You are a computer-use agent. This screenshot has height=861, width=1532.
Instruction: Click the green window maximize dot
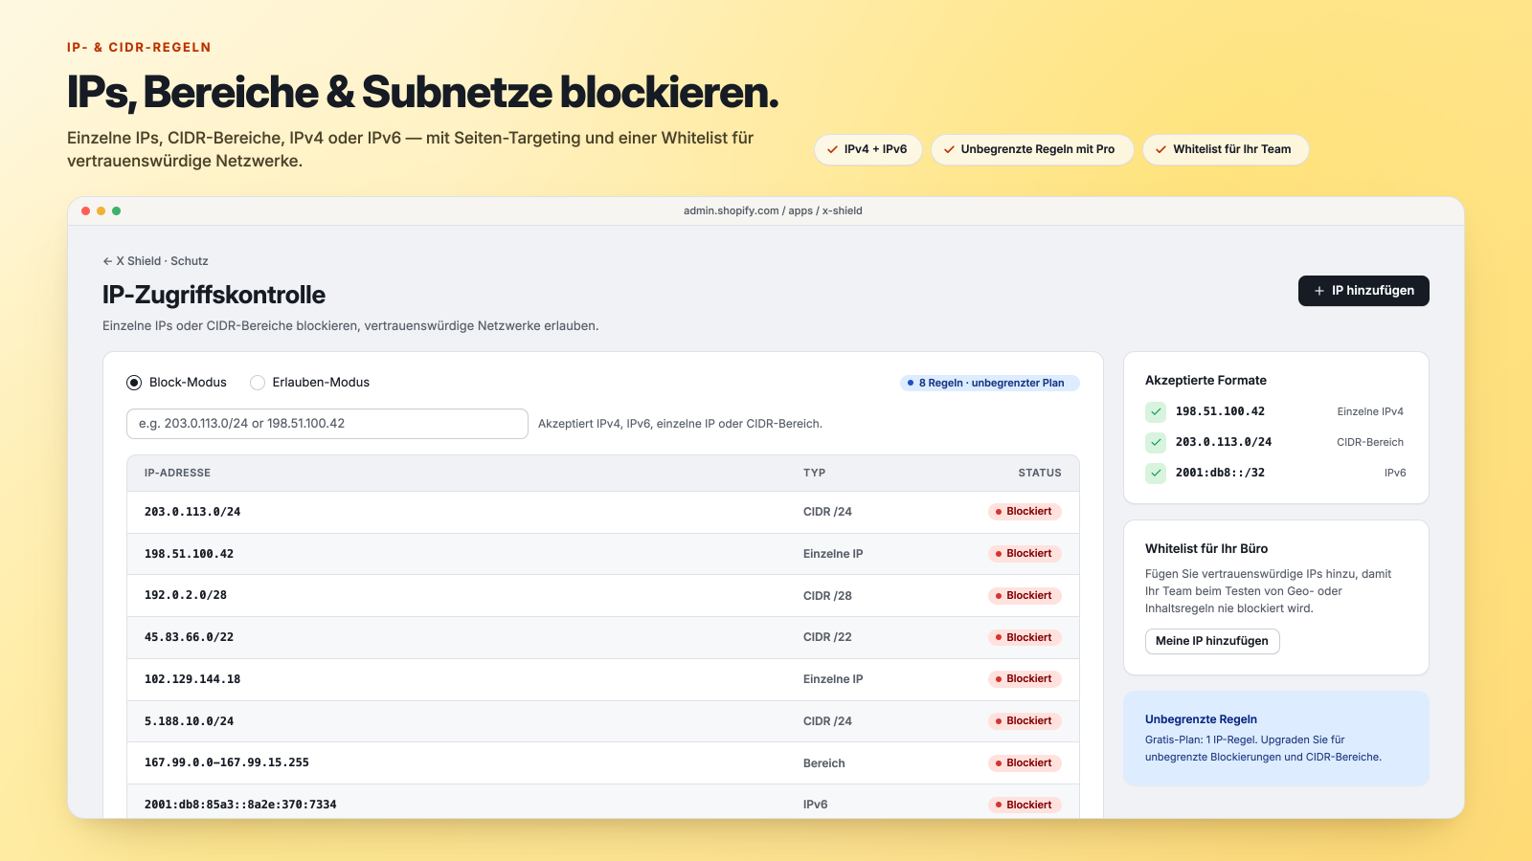coord(117,210)
